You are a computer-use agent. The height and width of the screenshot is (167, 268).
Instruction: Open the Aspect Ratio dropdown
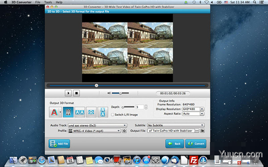[x=202, y=114]
